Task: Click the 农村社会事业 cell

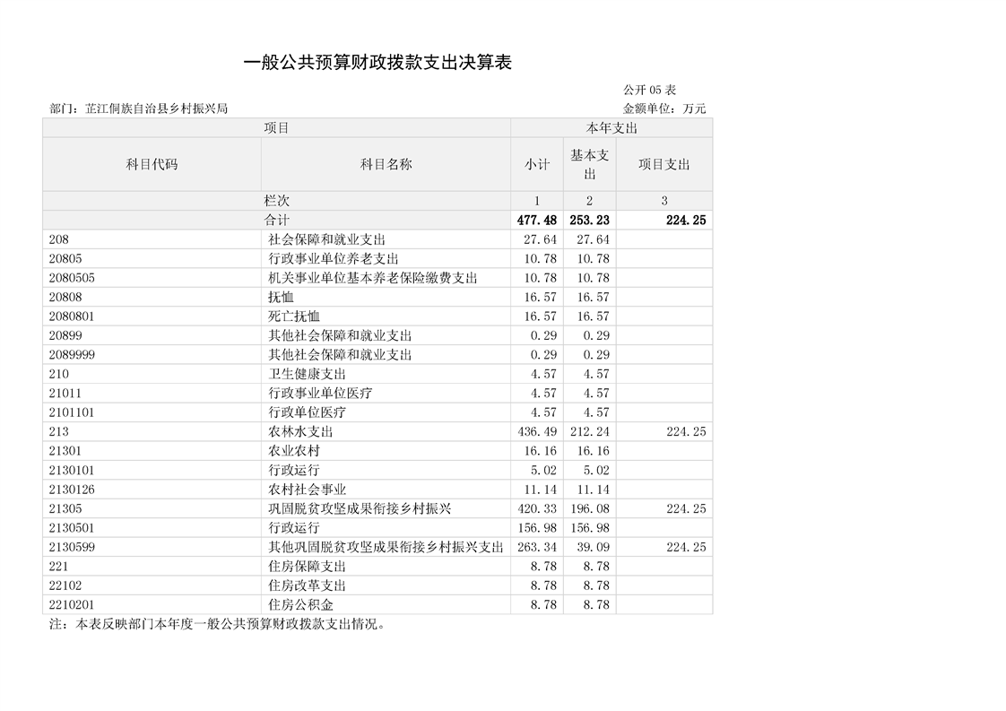Action: coord(307,490)
